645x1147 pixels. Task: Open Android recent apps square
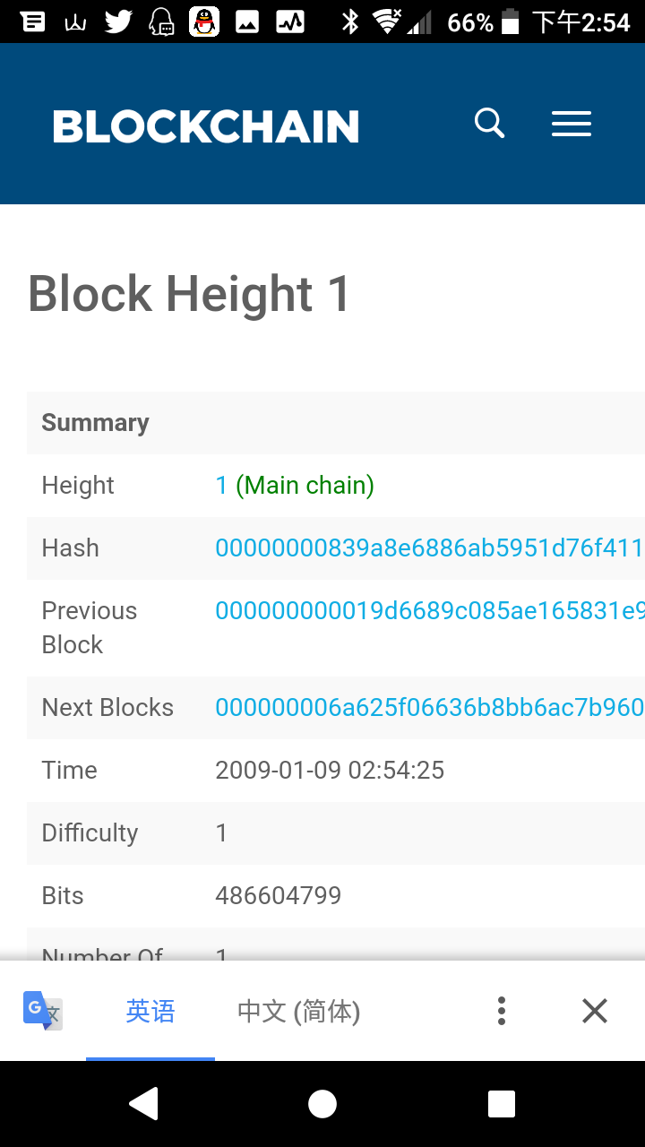pyautogui.click(x=502, y=1104)
